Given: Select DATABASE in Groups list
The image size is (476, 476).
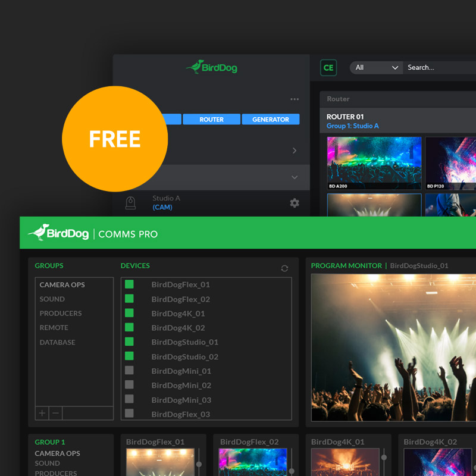Looking at the screenshot, I should tap(57, 342).
